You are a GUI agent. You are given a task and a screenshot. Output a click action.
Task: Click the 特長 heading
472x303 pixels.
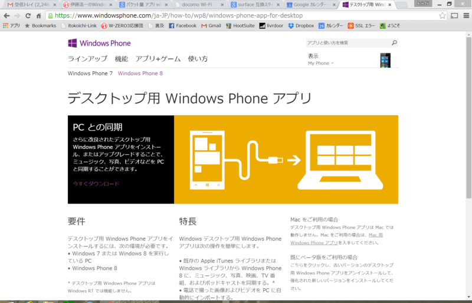coord(188,221)
